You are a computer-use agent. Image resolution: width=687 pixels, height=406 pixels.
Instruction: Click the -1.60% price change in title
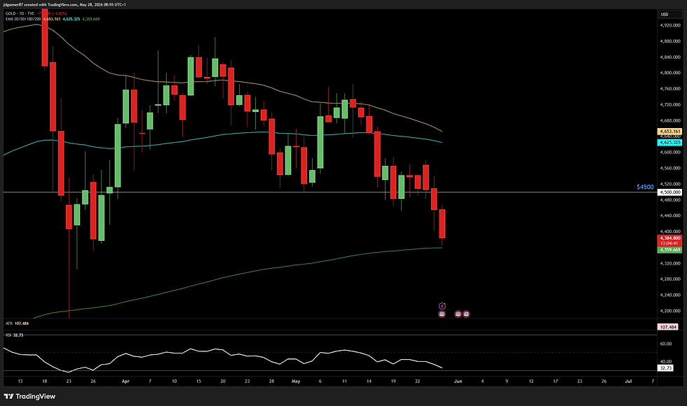[x=58, y=13]
